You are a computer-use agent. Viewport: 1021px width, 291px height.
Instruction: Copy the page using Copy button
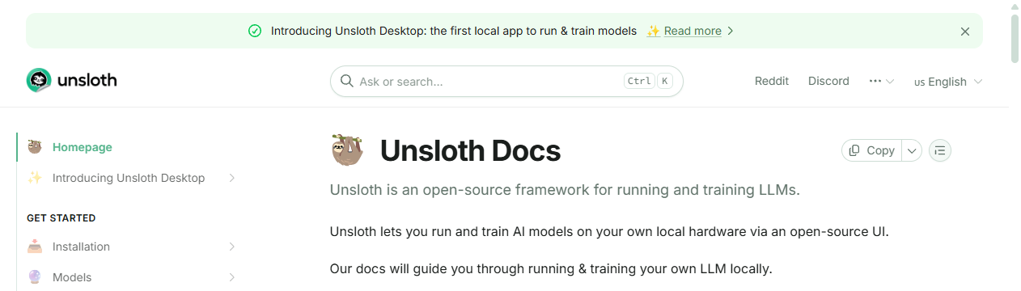(x=872, y=150)
